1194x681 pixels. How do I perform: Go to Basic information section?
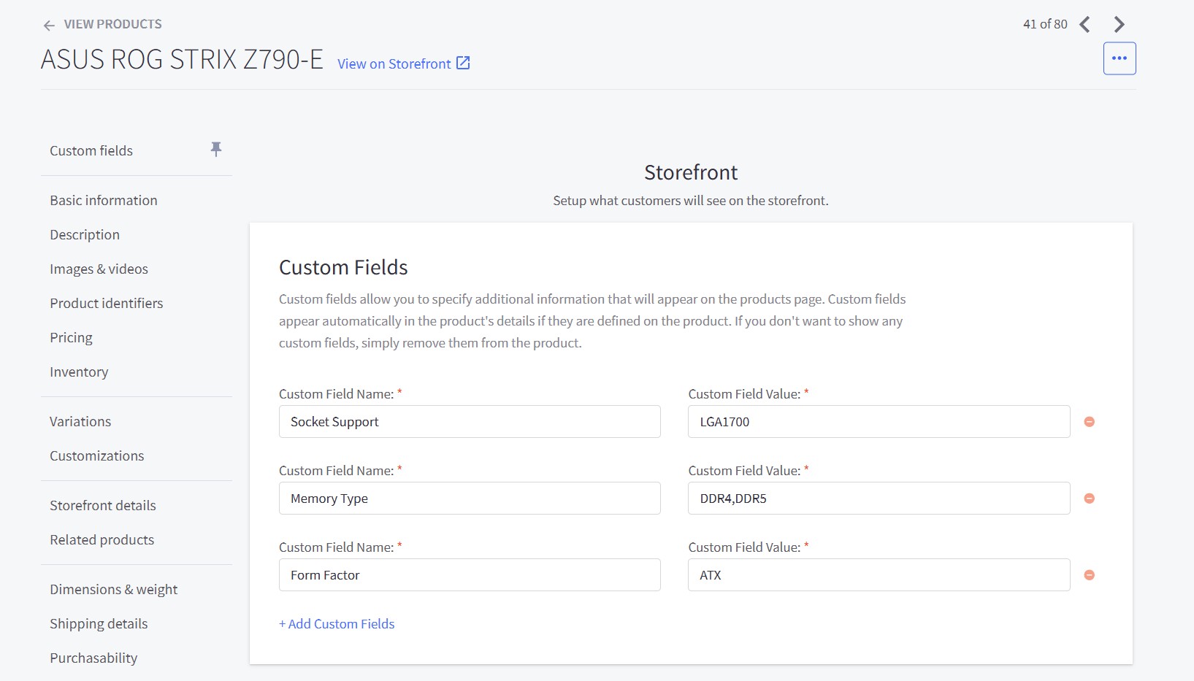pyautogui.click(x=104, y=201)
